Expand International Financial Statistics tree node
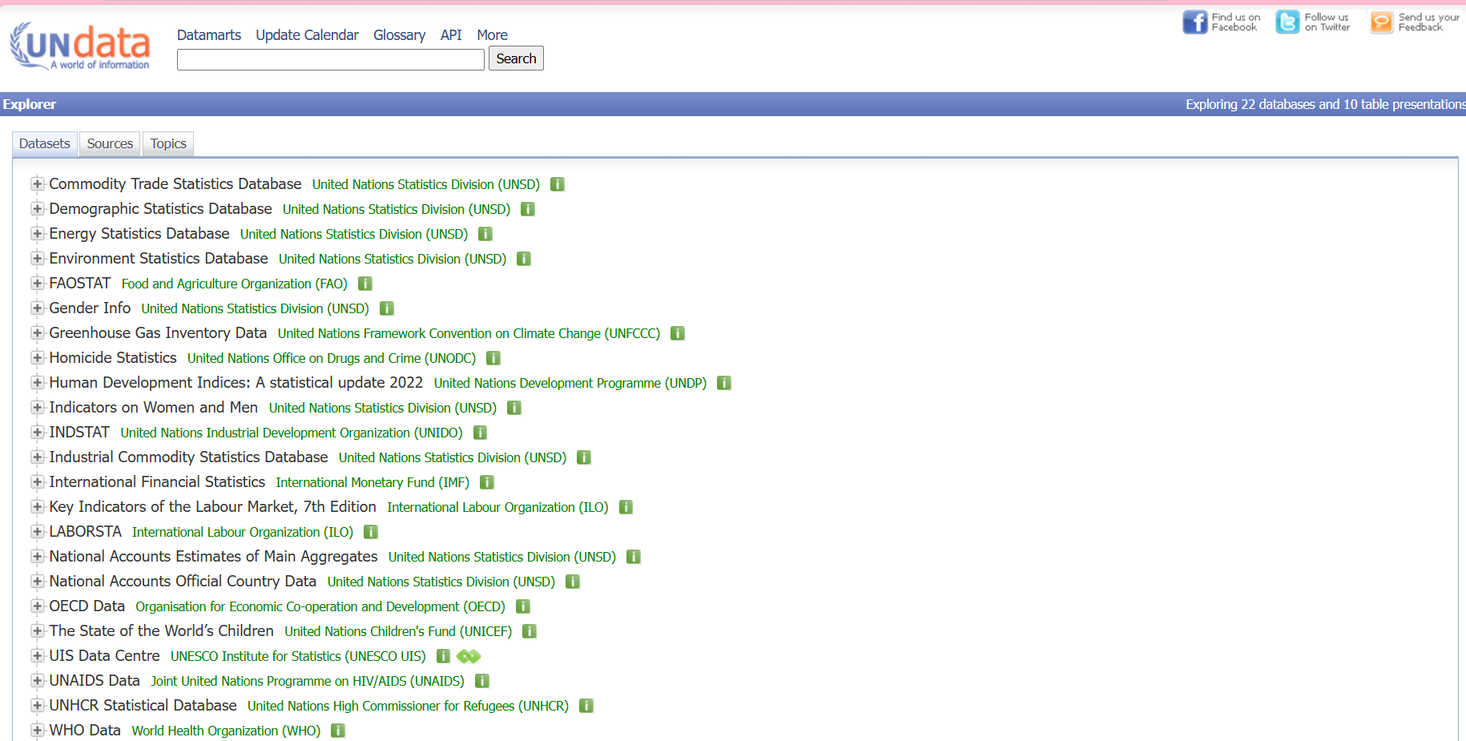Viewport: 1466px width, 741px height. coord(37,481)
